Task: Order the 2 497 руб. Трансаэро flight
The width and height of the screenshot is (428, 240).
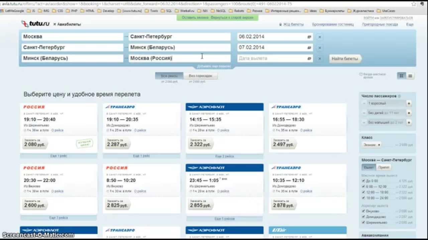Action: [x=284, y=143]
